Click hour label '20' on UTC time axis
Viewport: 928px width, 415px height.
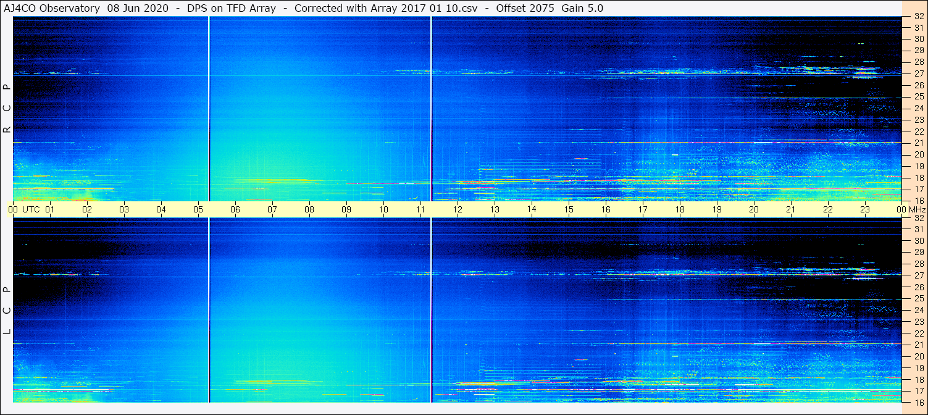tap(754, 209)
